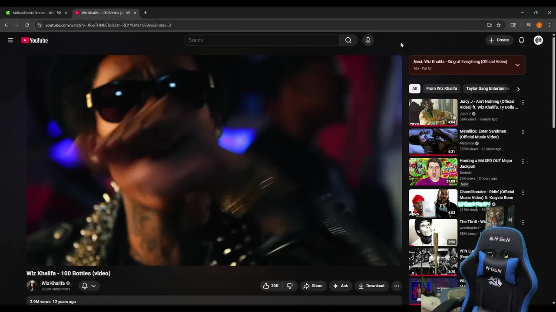Click the 29.9M subscribers text
556x312 pixels.
click(x=56, y=289)
